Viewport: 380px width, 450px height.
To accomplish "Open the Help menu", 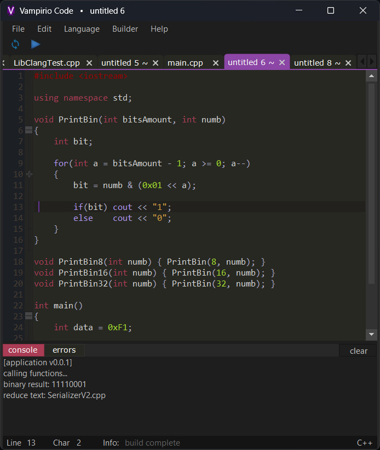I will point(159,29).
